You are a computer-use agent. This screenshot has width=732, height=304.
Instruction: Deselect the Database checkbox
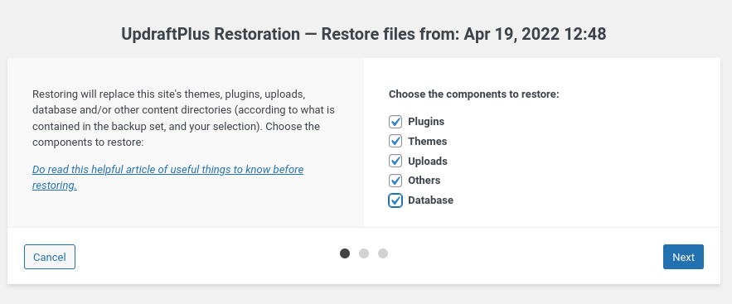tap(395, 200)
